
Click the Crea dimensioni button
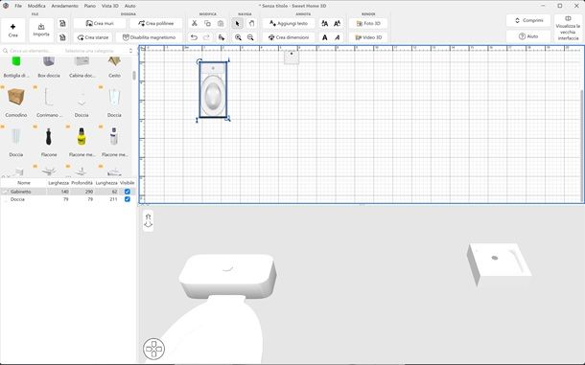(289, 37)
